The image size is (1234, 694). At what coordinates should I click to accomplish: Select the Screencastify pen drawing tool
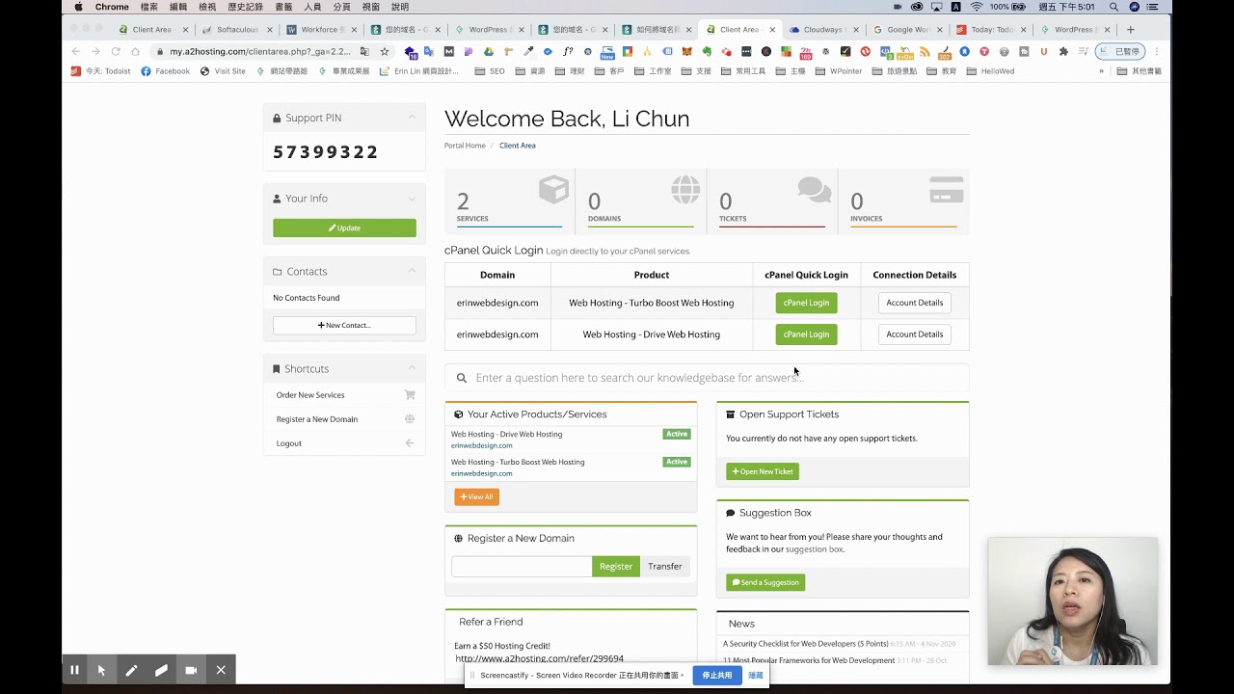click(x=131, y=670)
